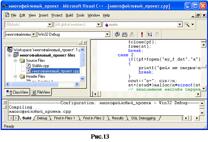Click the Visual C++ title bar app icon
Image resolution: width=208 pixels, height=142 pixels.
[5, 6]
